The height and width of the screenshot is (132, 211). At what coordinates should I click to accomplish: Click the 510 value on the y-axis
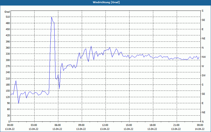coord(8,17)
